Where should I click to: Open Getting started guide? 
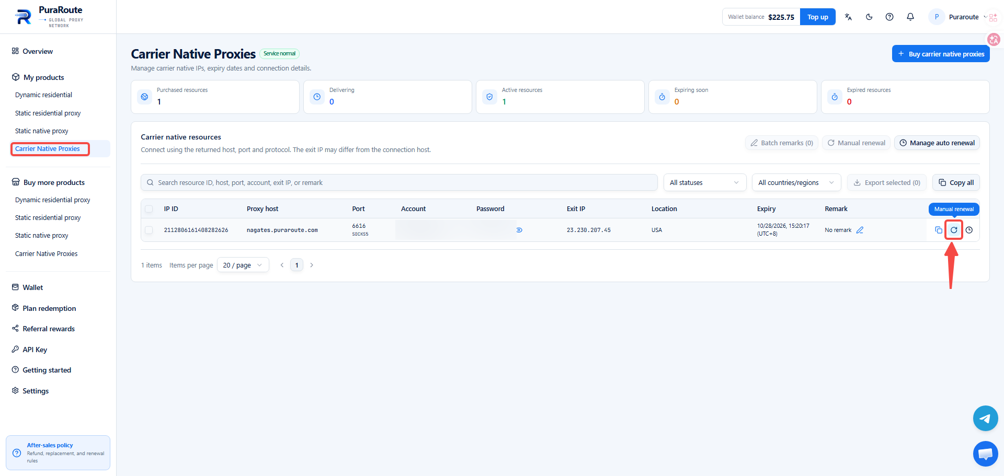pyautogui.click(x=47, y=370)
